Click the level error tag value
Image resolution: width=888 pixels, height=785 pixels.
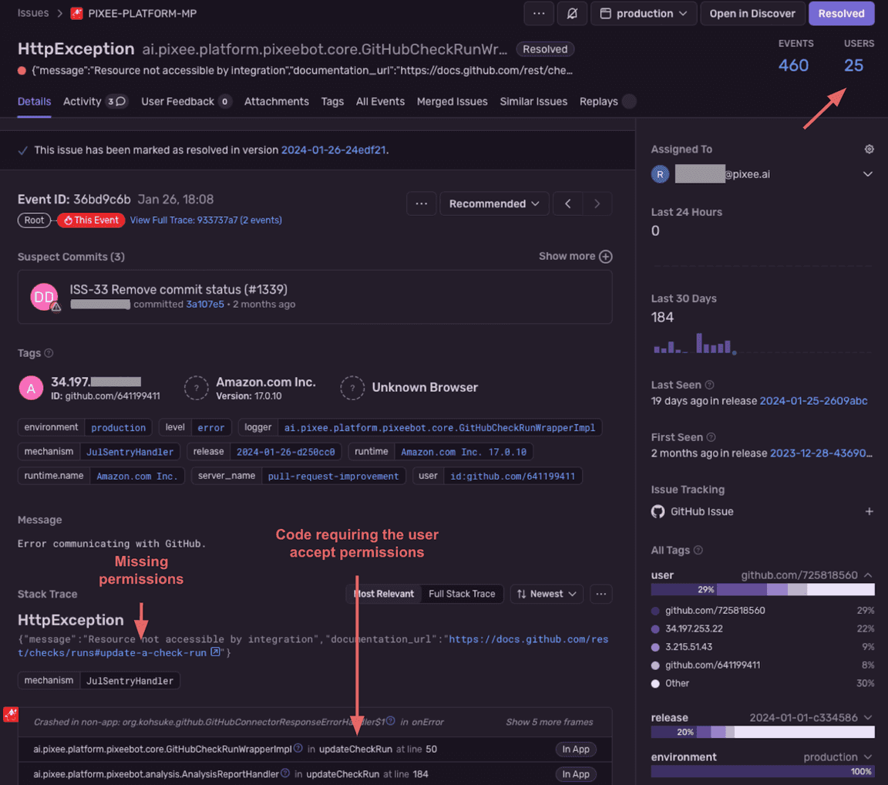click(x=210, y=428)
